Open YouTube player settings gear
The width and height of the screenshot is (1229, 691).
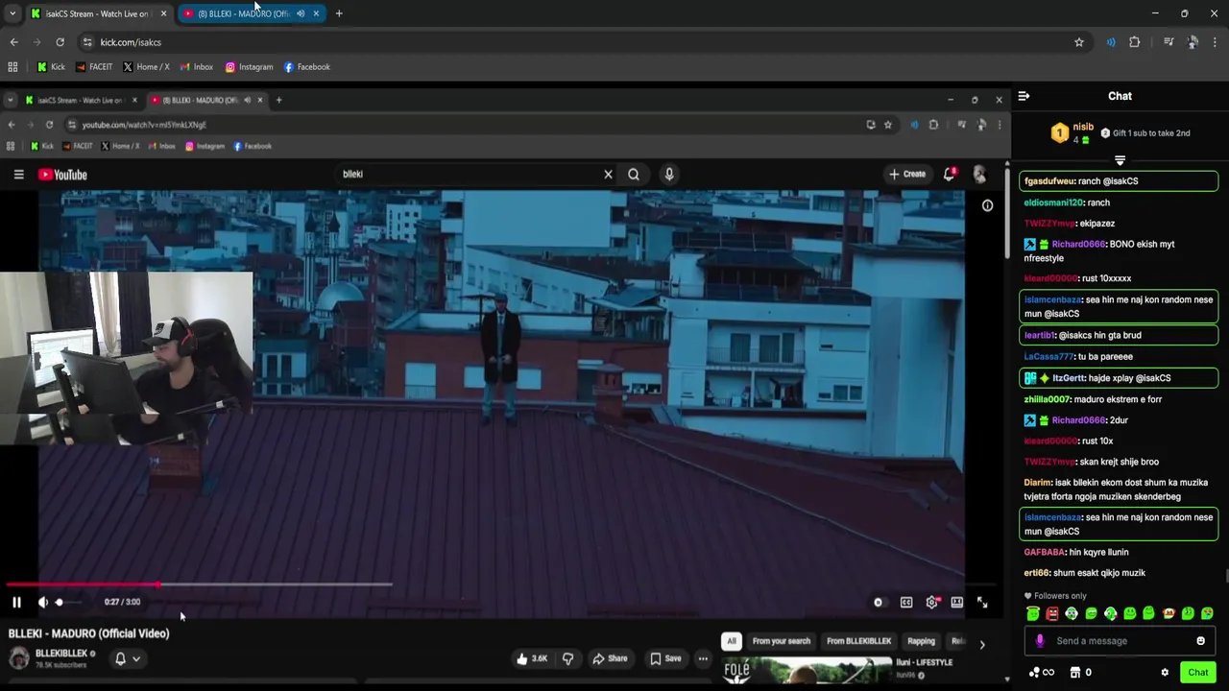click(x=931, y=603)
